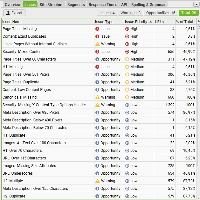Sort by Issue Type column header
The height and width of the screenshot is (200, 200).
click(x=109, y=22)
